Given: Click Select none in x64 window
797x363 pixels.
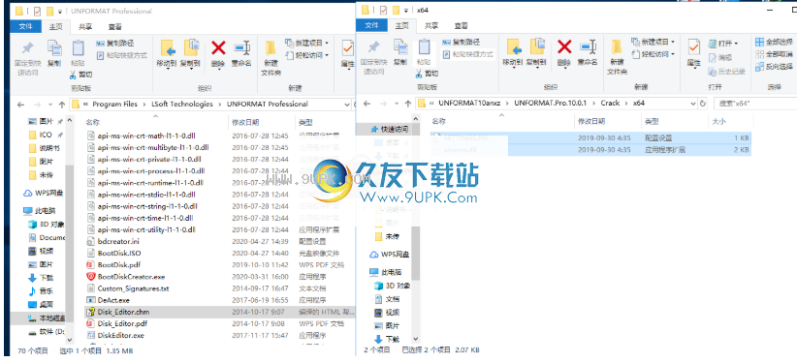Looking at the screenshot, I should pos(774,54).
